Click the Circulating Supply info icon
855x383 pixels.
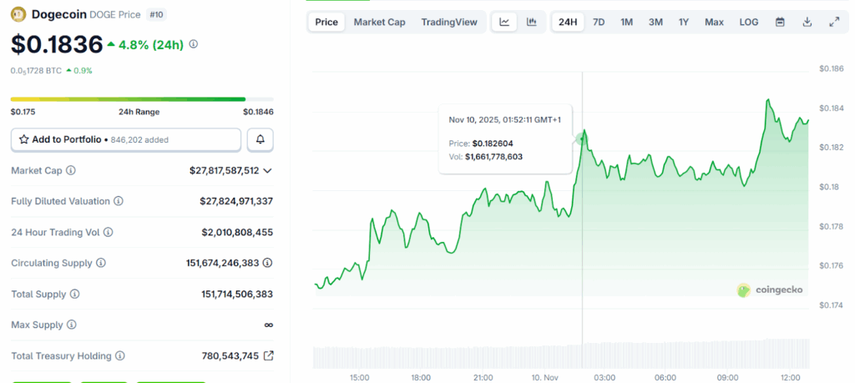[x=100, y=263]
